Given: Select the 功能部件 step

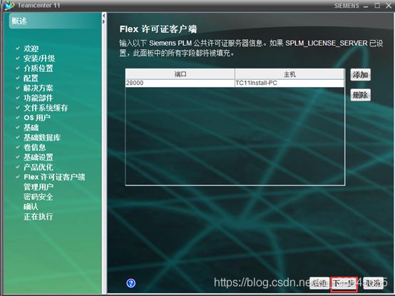Looking at the screenshot, I should (39, 98).
